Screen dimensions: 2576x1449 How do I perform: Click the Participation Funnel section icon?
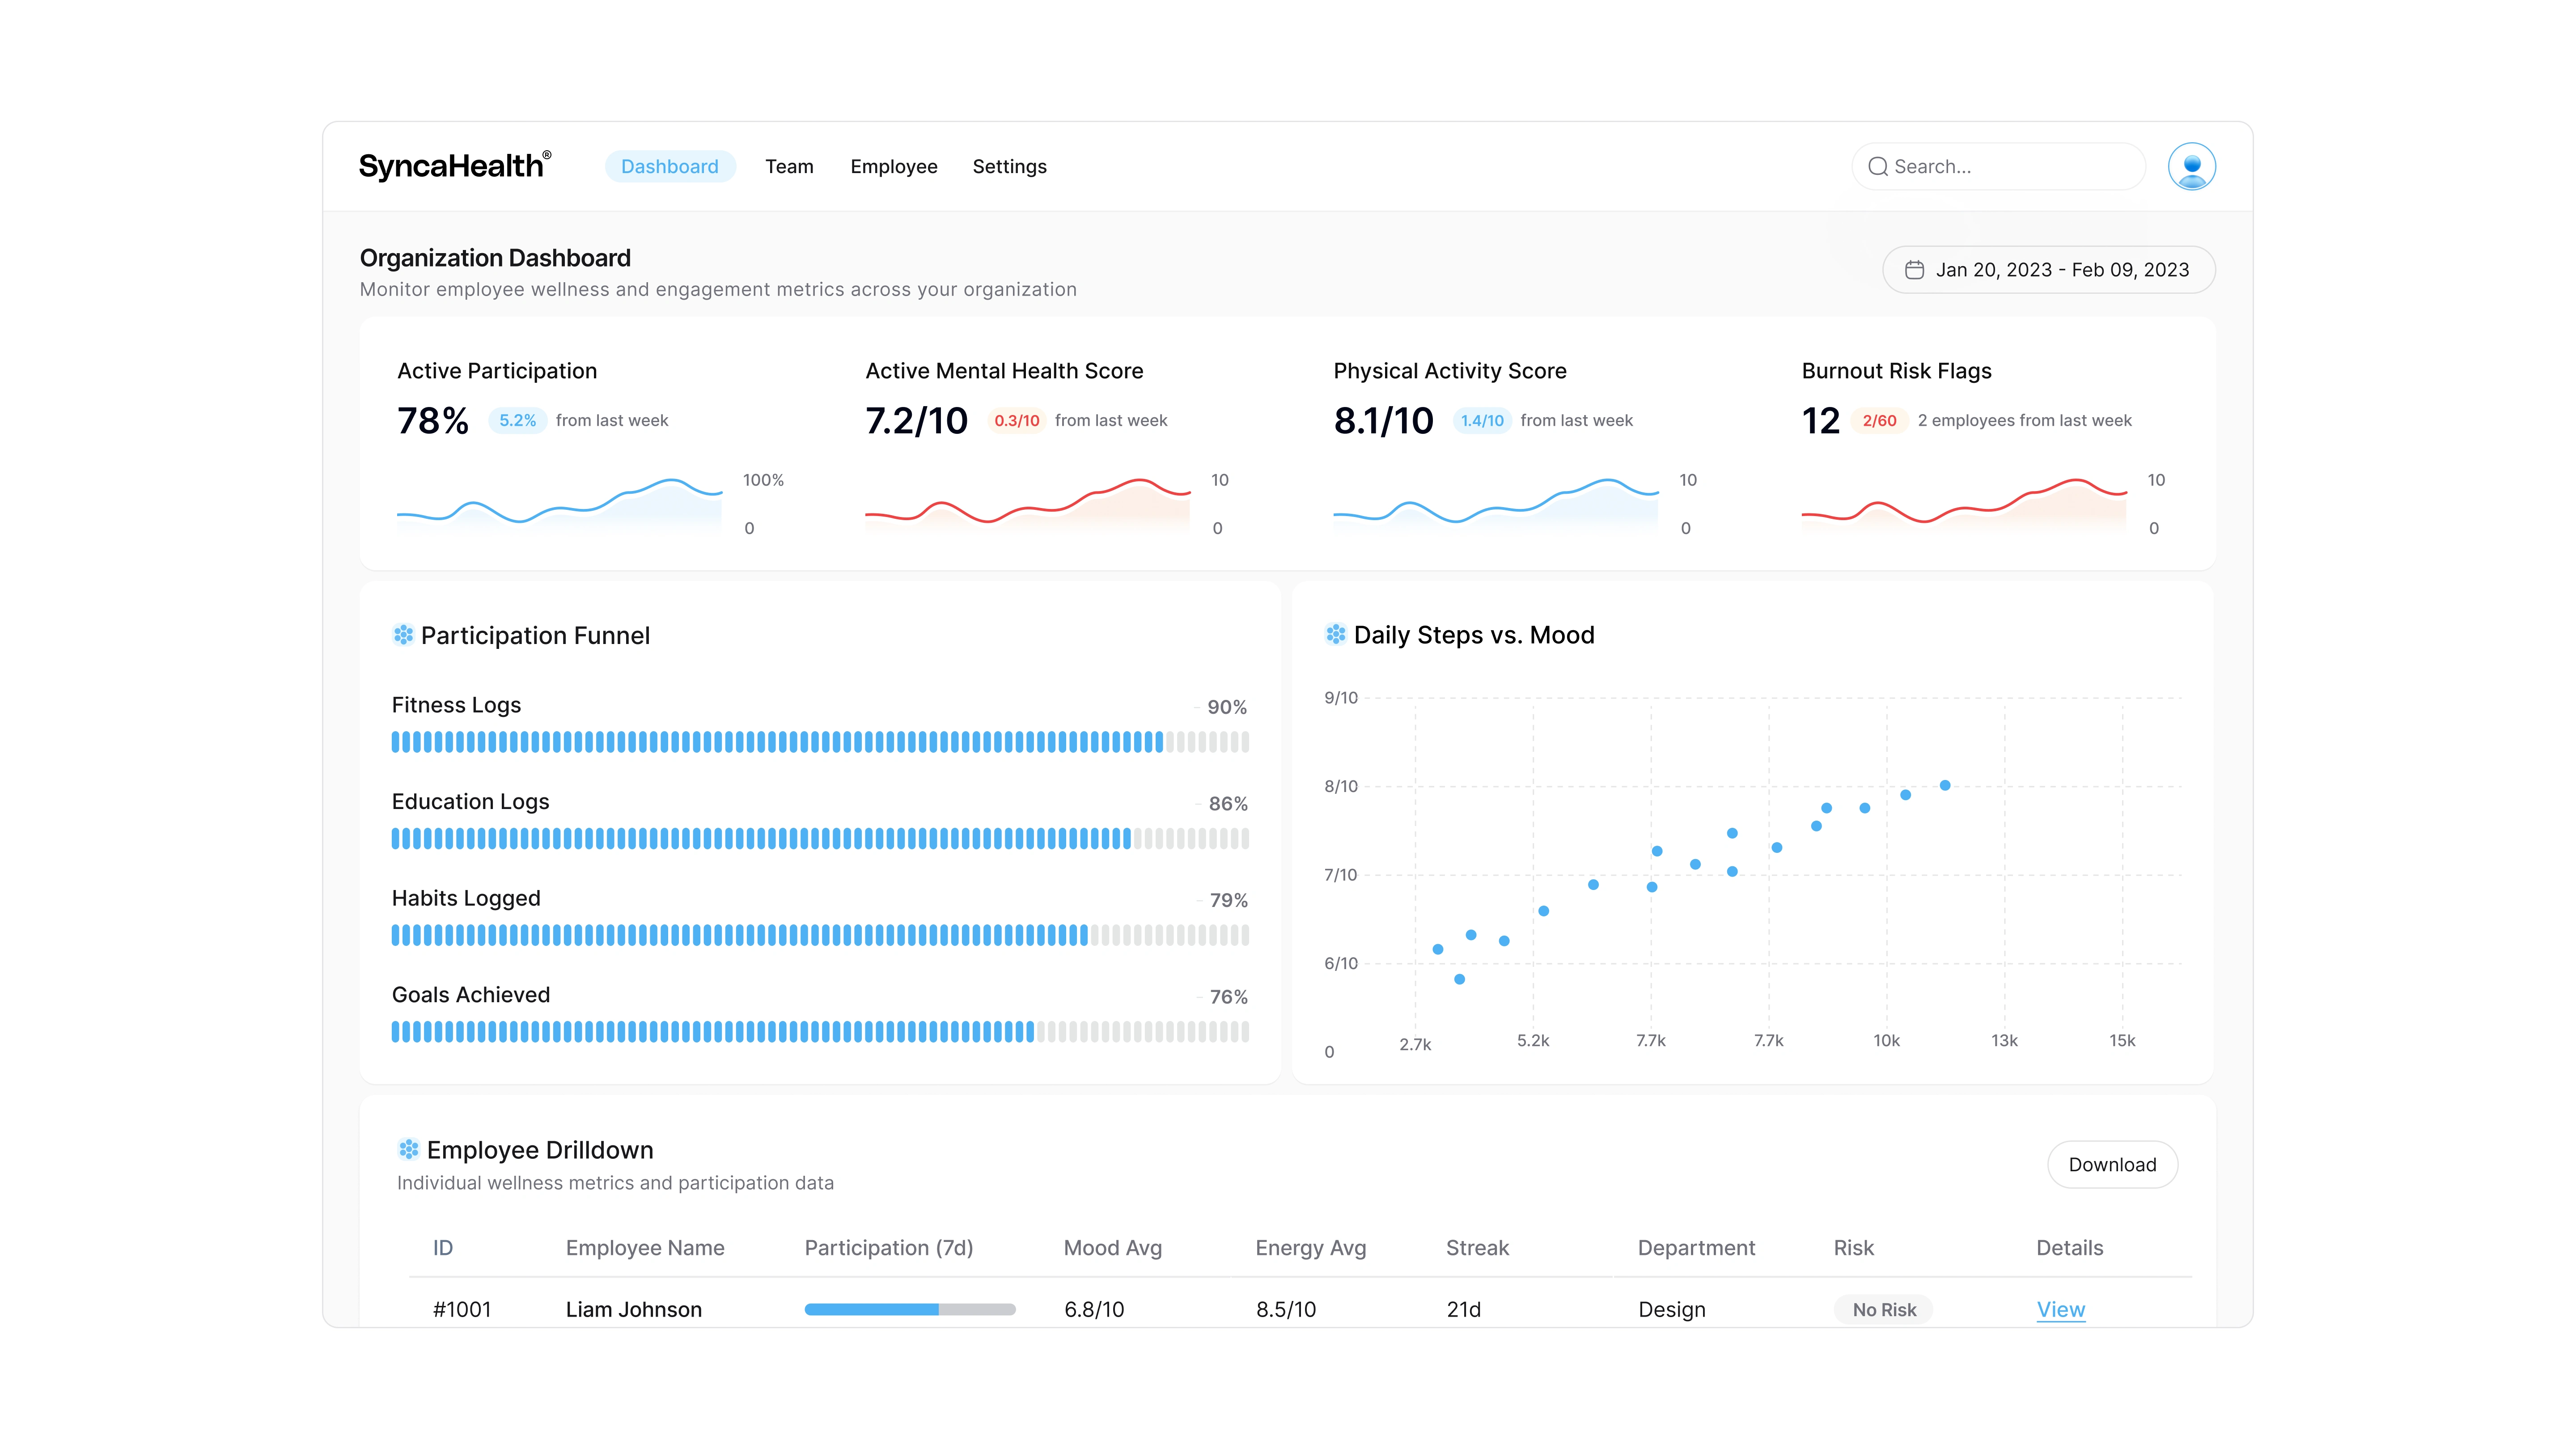coord(403,635)
